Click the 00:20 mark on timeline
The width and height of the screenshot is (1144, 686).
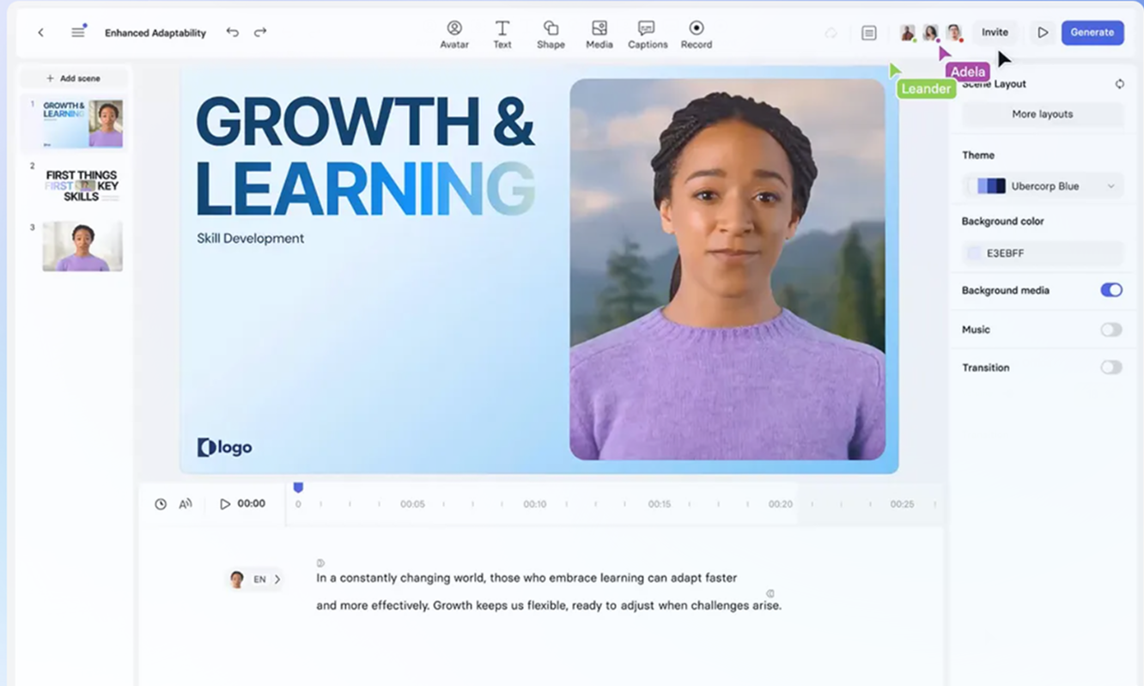point(781,504)
